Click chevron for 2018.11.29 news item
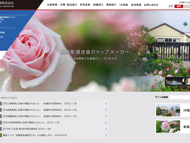Screen dimensions: 190x143 point(106,104)
